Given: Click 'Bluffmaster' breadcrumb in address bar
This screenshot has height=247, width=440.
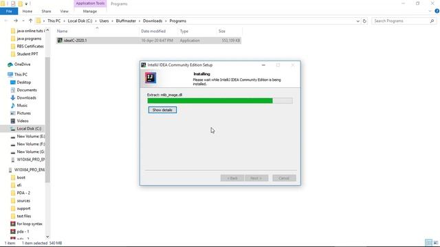Looking at the screenshot, I should [126, 21].
